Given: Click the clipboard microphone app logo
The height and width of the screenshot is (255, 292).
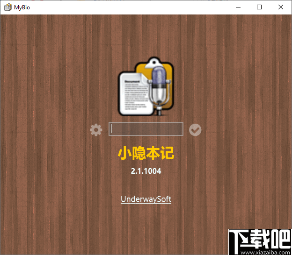Looking at the screenshot, I should (x=146, y=86).
